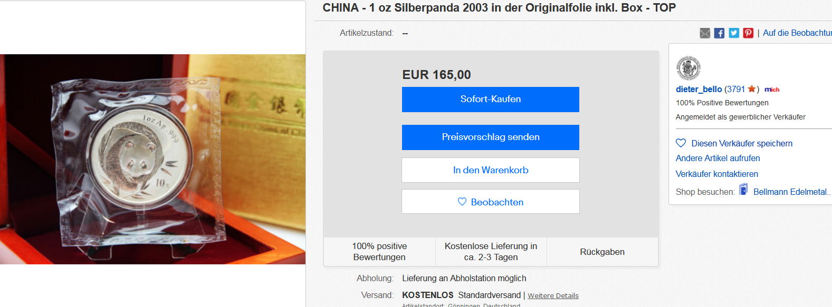
Task: Share this item on Facebook
Action: coord(719,33)
